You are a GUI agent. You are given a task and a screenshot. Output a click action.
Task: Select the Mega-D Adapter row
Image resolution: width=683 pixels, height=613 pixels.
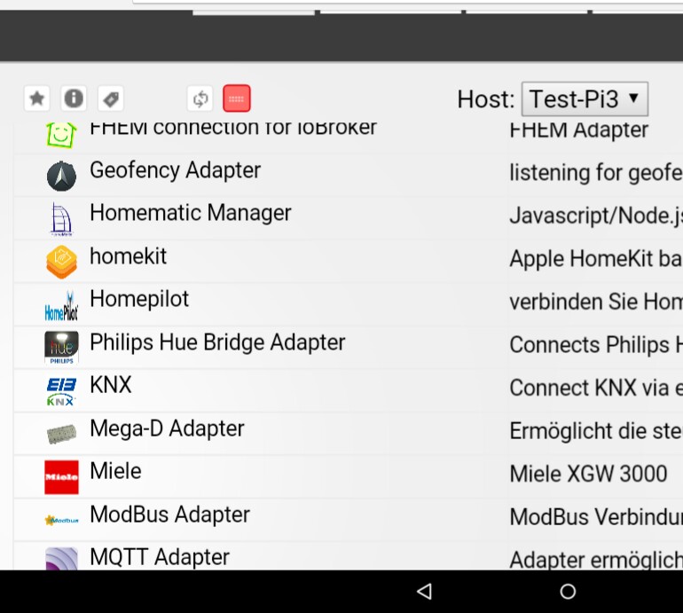pos(349,434)
